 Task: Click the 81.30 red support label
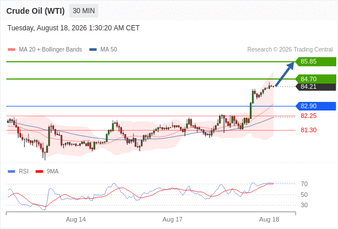[308, 130]
